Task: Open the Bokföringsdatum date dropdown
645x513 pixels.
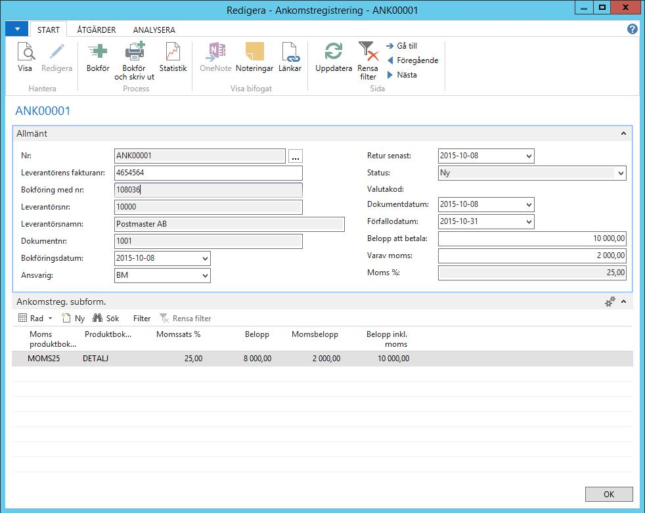Action: tap(205, 259)
